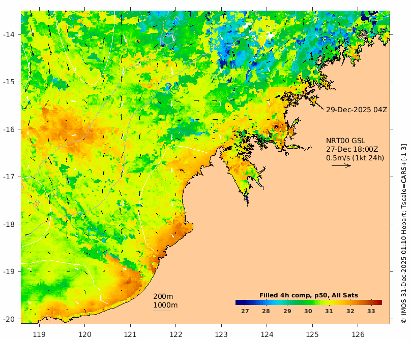The width and height of the screenshot is (412, 341).
Task: Click the latitude axis label -20
Action: pos(9,319)
